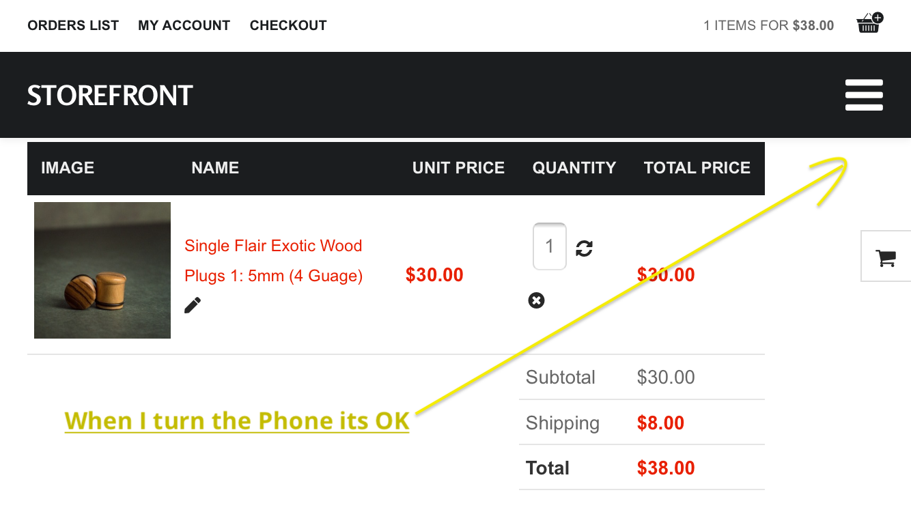Viewport: 911px width, 512px height.
Task: Click the $38.00 order total amount
Action: (x=666, y=468)
